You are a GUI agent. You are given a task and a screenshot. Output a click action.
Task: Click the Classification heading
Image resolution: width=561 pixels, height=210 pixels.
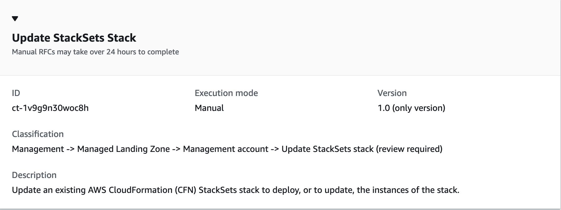[38, 134]
